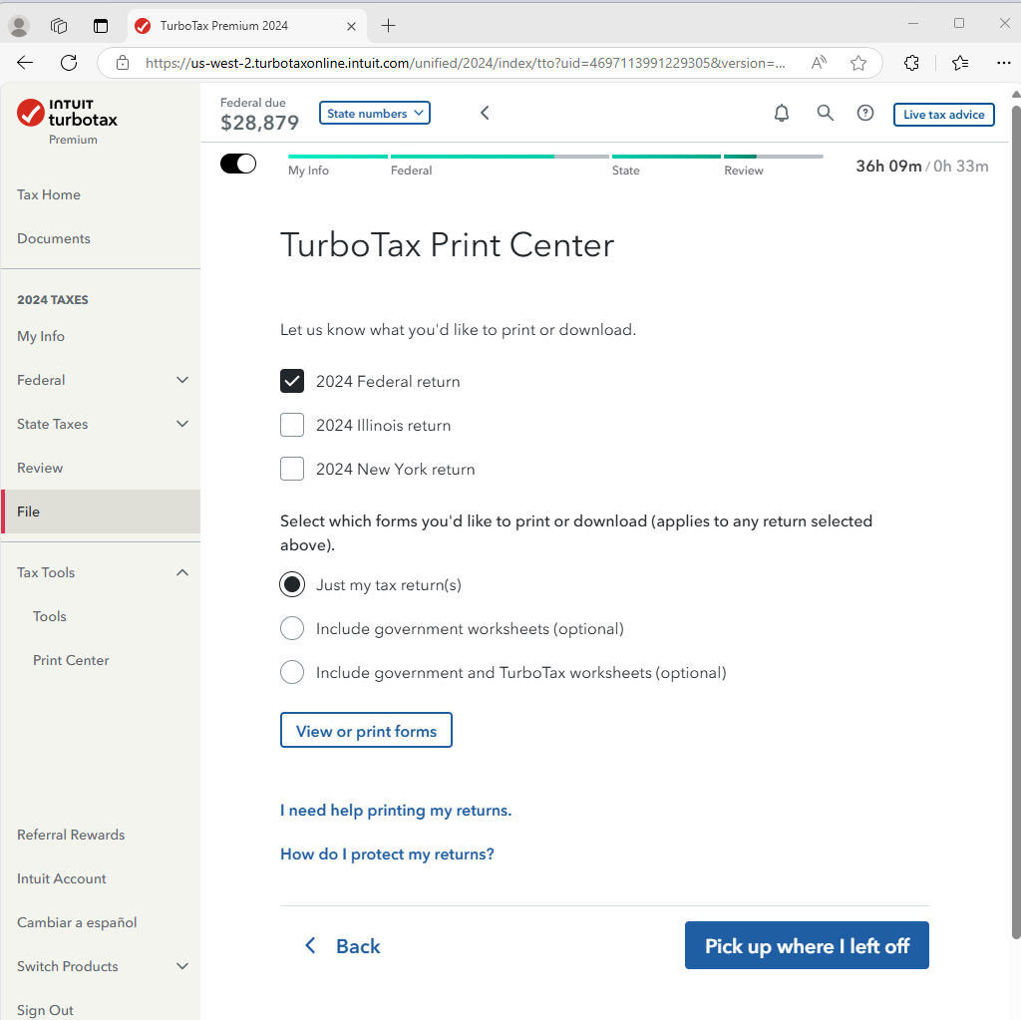Viewport: 1021px width, 1020px height.
Task: Open Review in sidebar
Action: pyautogui.click(x=40, y=468)
